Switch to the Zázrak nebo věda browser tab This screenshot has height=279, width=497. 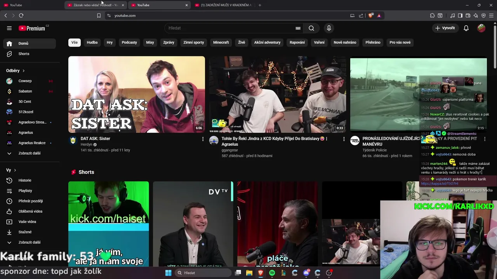(96, 5)
